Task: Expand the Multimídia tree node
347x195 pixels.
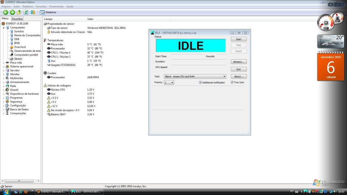Action: tap(3, 78)
